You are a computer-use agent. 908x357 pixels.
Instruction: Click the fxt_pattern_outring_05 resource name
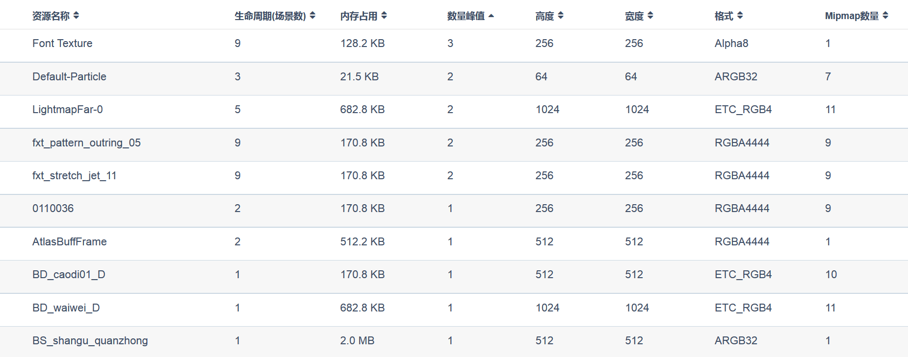tap(86, 143)
